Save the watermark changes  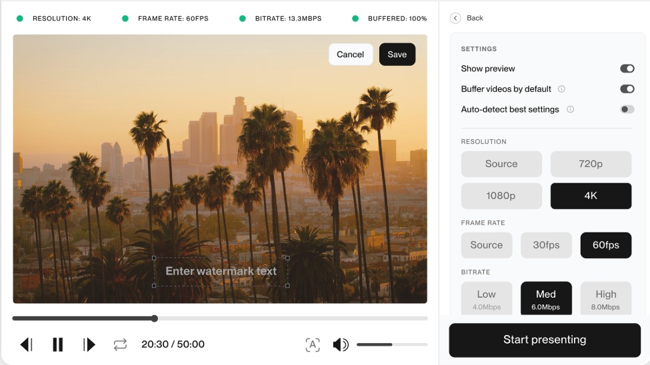tap(397, 55)
